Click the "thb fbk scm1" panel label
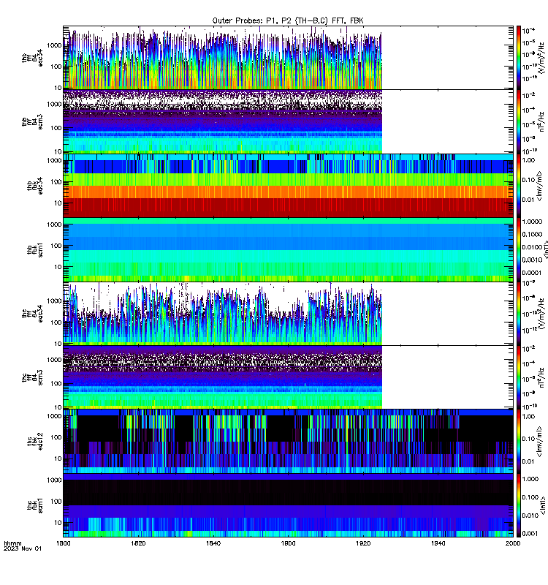Viewport: 548px width, 585px height. (35, 249)
